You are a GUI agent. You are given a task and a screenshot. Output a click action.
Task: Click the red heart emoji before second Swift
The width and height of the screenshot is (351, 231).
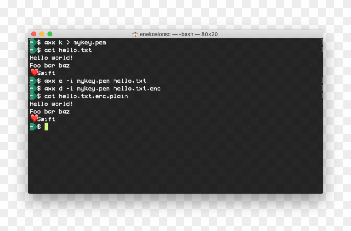34,118
